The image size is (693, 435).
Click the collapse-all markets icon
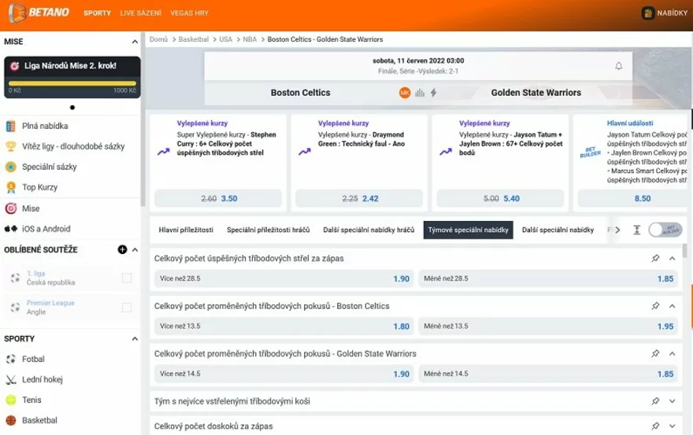pos(636,230)
